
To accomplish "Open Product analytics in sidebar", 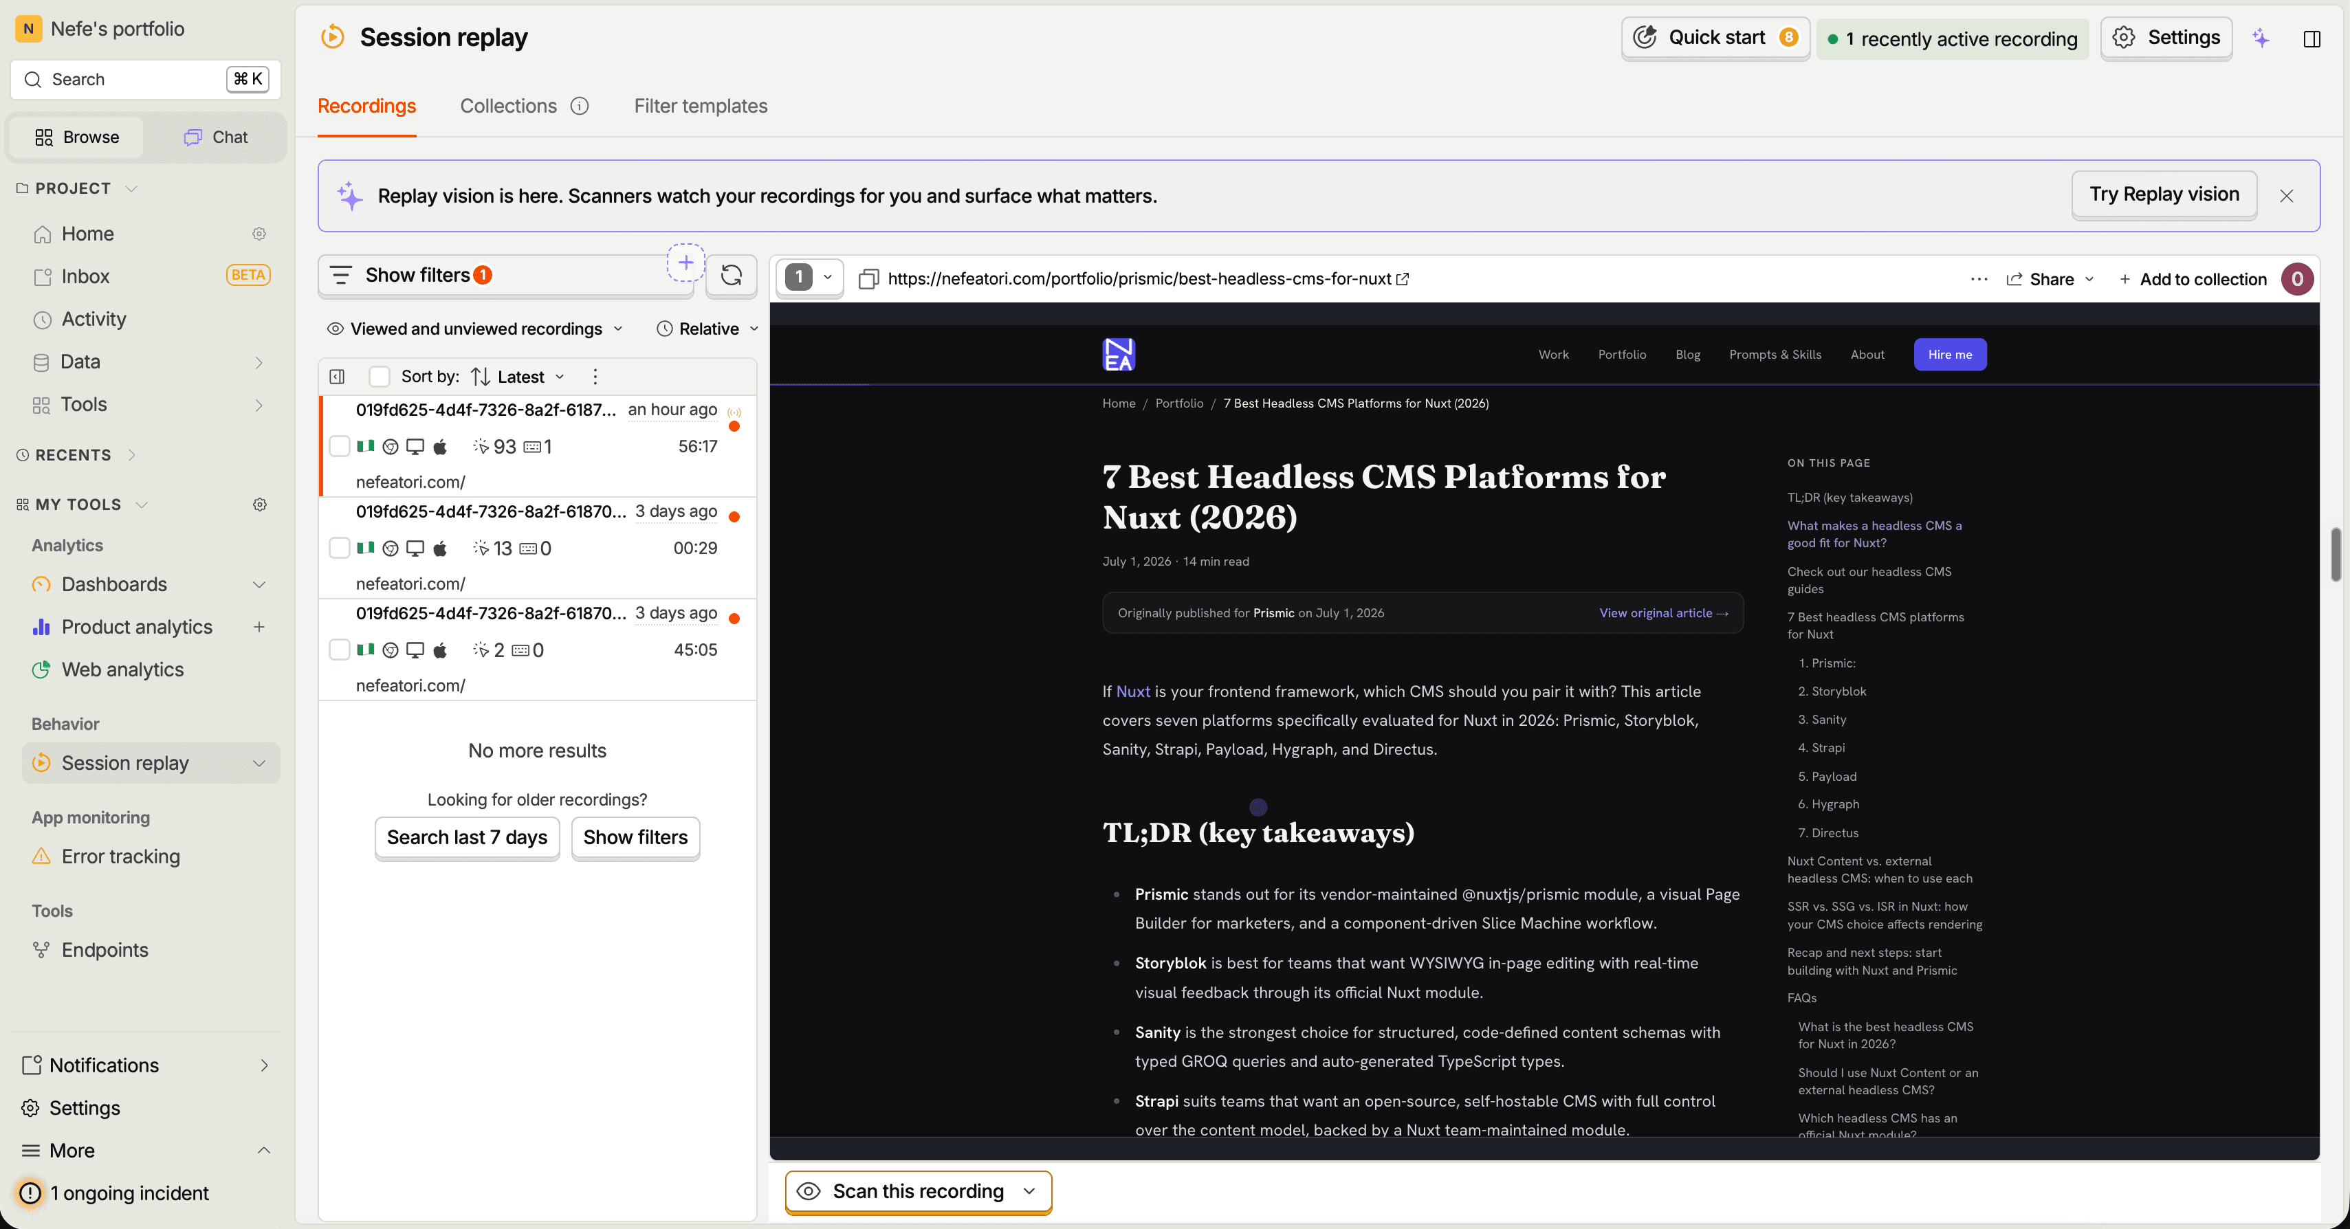I will [x=137, y=628].
